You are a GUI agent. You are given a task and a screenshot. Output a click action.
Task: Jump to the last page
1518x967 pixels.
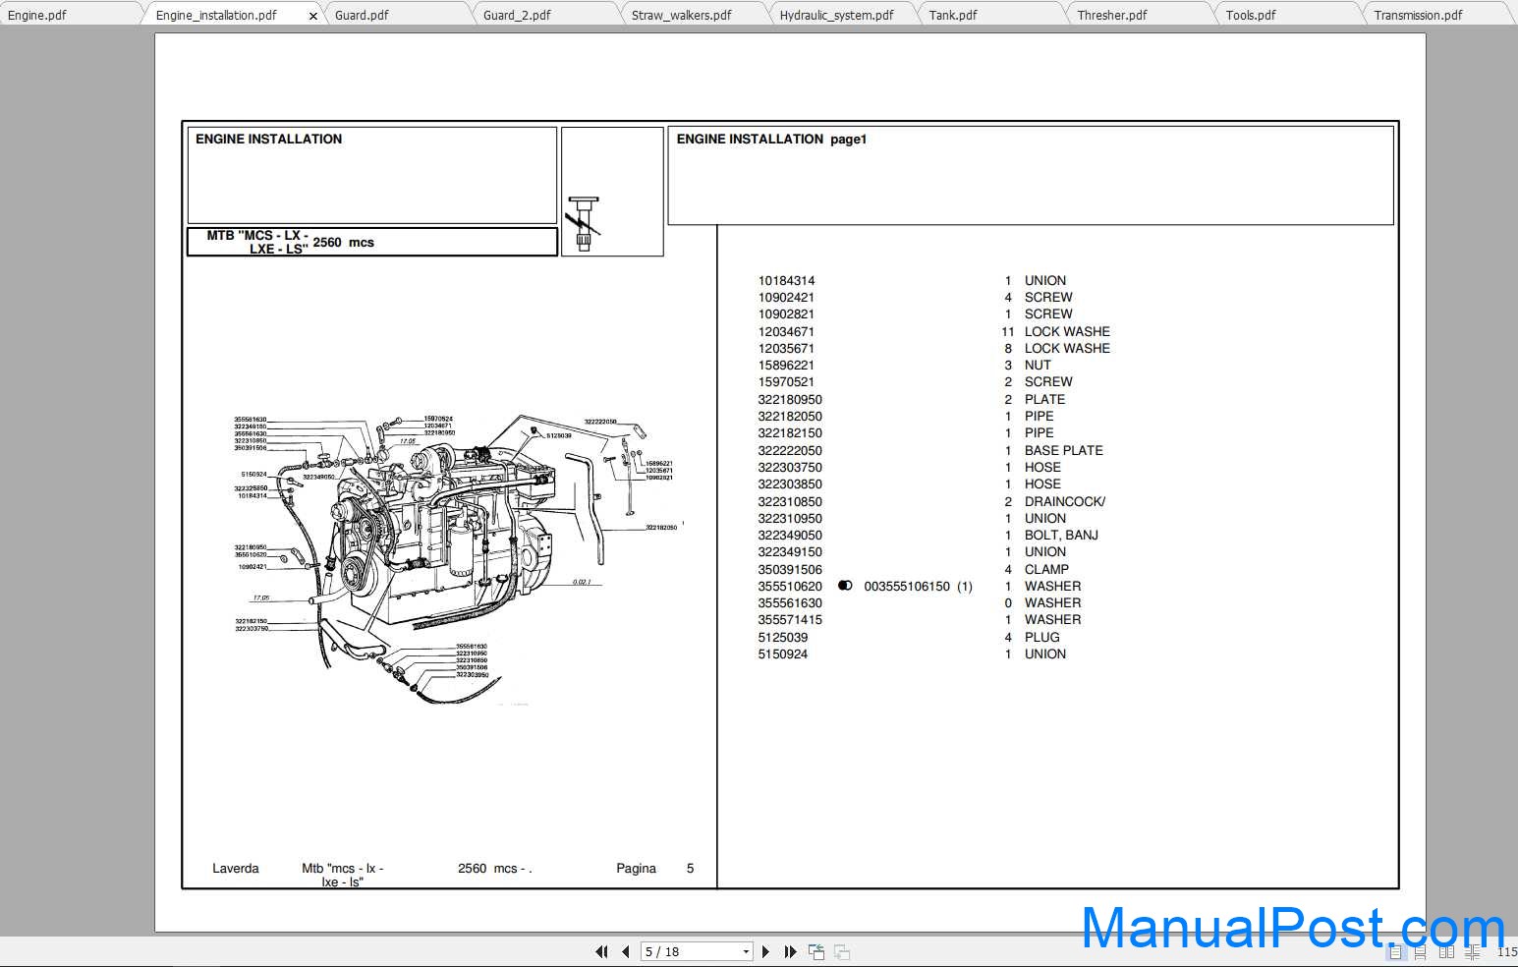point(790,951)
